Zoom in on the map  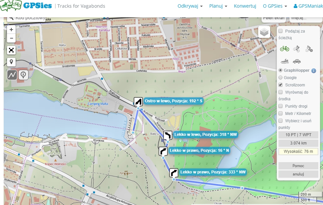tap(12, 29)
